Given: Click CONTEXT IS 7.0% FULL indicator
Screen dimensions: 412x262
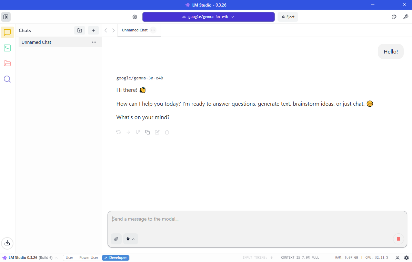Looking at the screenshot, I should [x=300, y=258].
